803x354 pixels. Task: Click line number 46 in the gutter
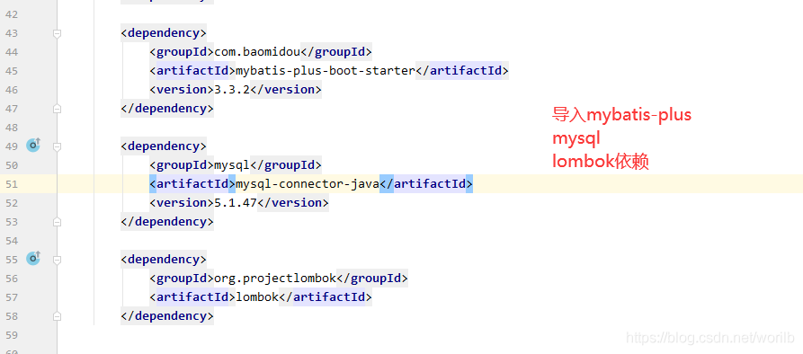12,90
